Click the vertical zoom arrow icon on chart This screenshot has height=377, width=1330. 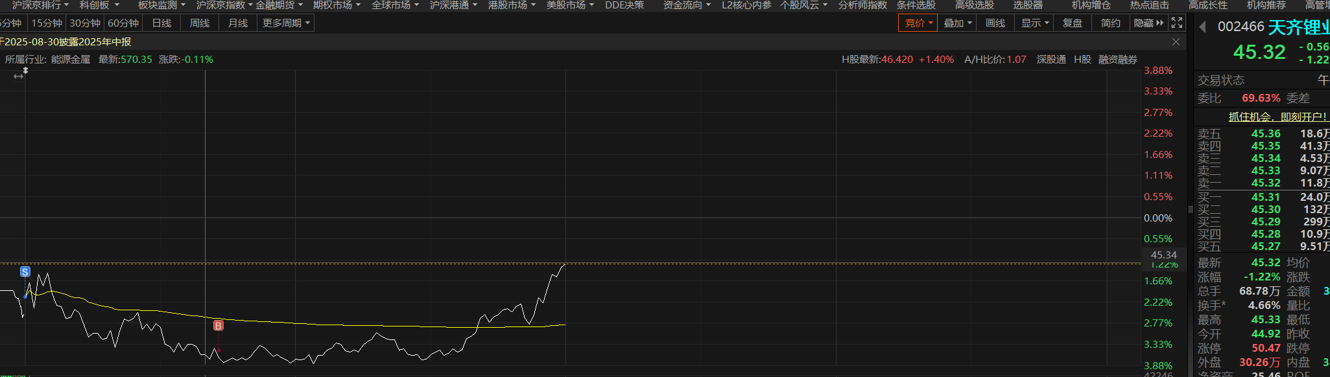(25, 70)
